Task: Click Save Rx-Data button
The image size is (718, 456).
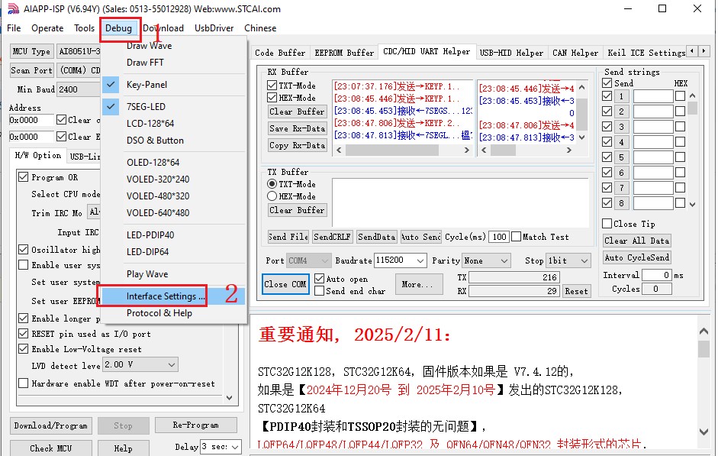Action: click(298, 128)
